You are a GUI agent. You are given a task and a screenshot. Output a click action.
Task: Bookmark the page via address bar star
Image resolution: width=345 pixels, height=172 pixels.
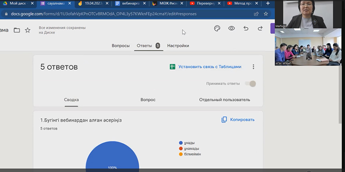(267, 13)
